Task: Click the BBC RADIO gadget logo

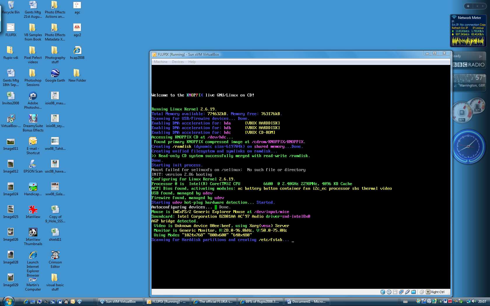Action: coord(469,65)
